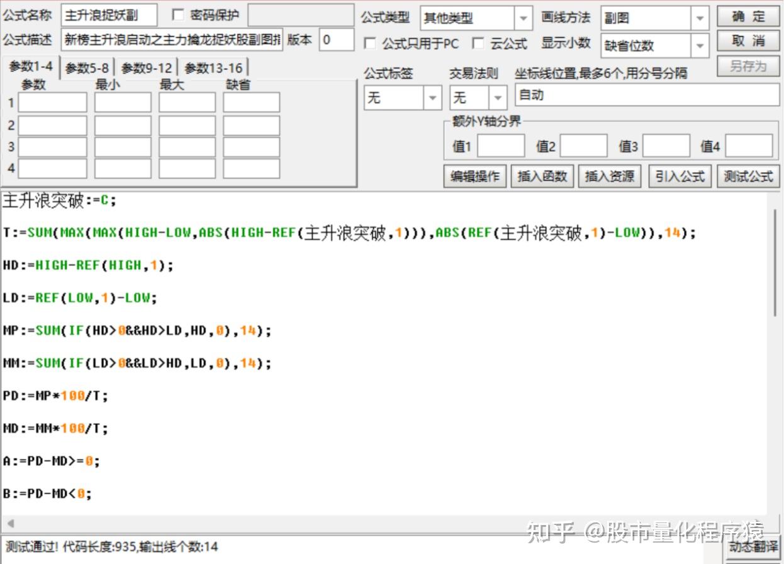This screenshot has height=564, width=784.
Task: Toggle 密码保护 password protection checkbox
Action: pyautogui.click(x=178, y=15)
